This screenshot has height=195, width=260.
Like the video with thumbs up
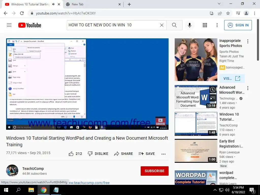tap(75, 154)
